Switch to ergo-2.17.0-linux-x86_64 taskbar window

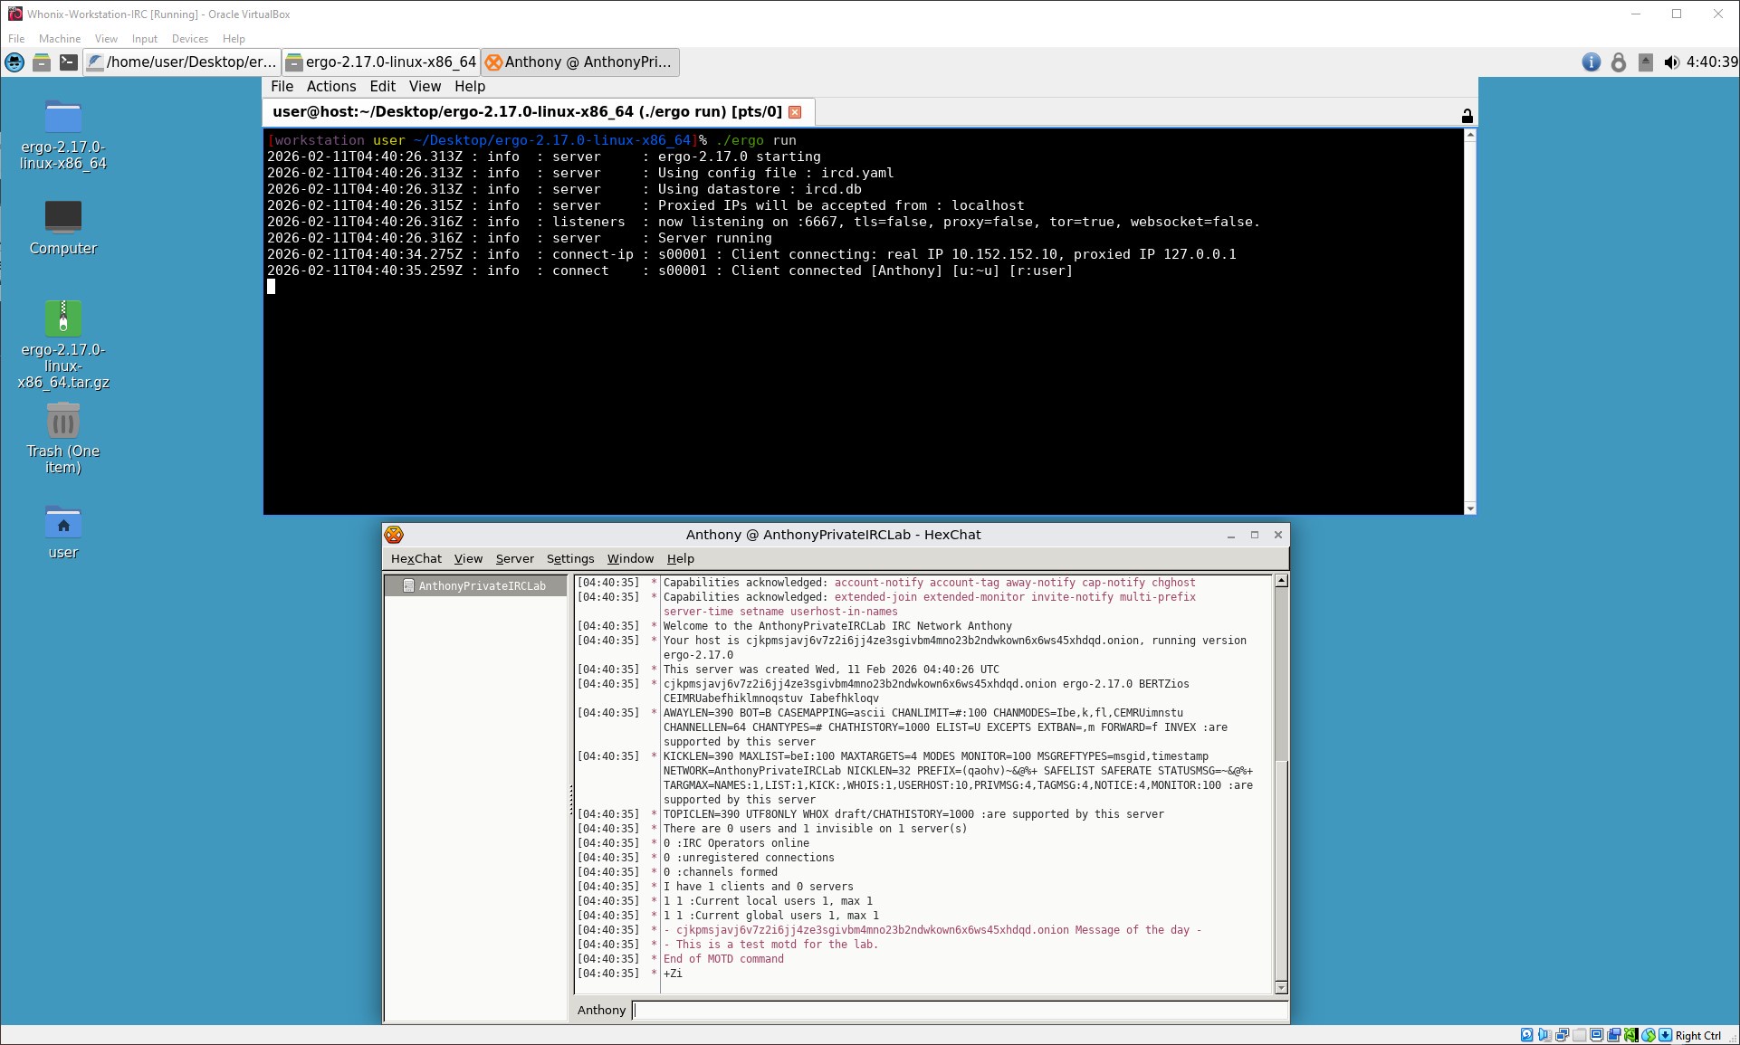click(x=381, y=62)
